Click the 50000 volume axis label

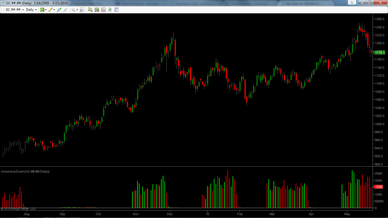[x=379, y=201]
